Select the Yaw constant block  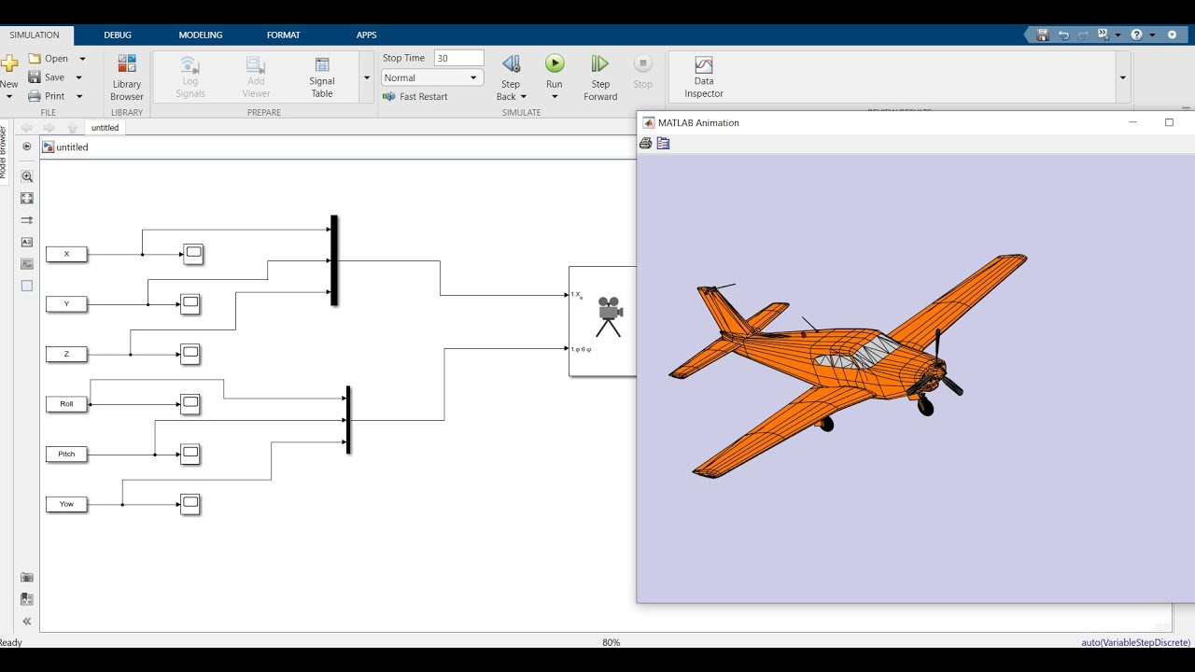click(x=66, y=504)
